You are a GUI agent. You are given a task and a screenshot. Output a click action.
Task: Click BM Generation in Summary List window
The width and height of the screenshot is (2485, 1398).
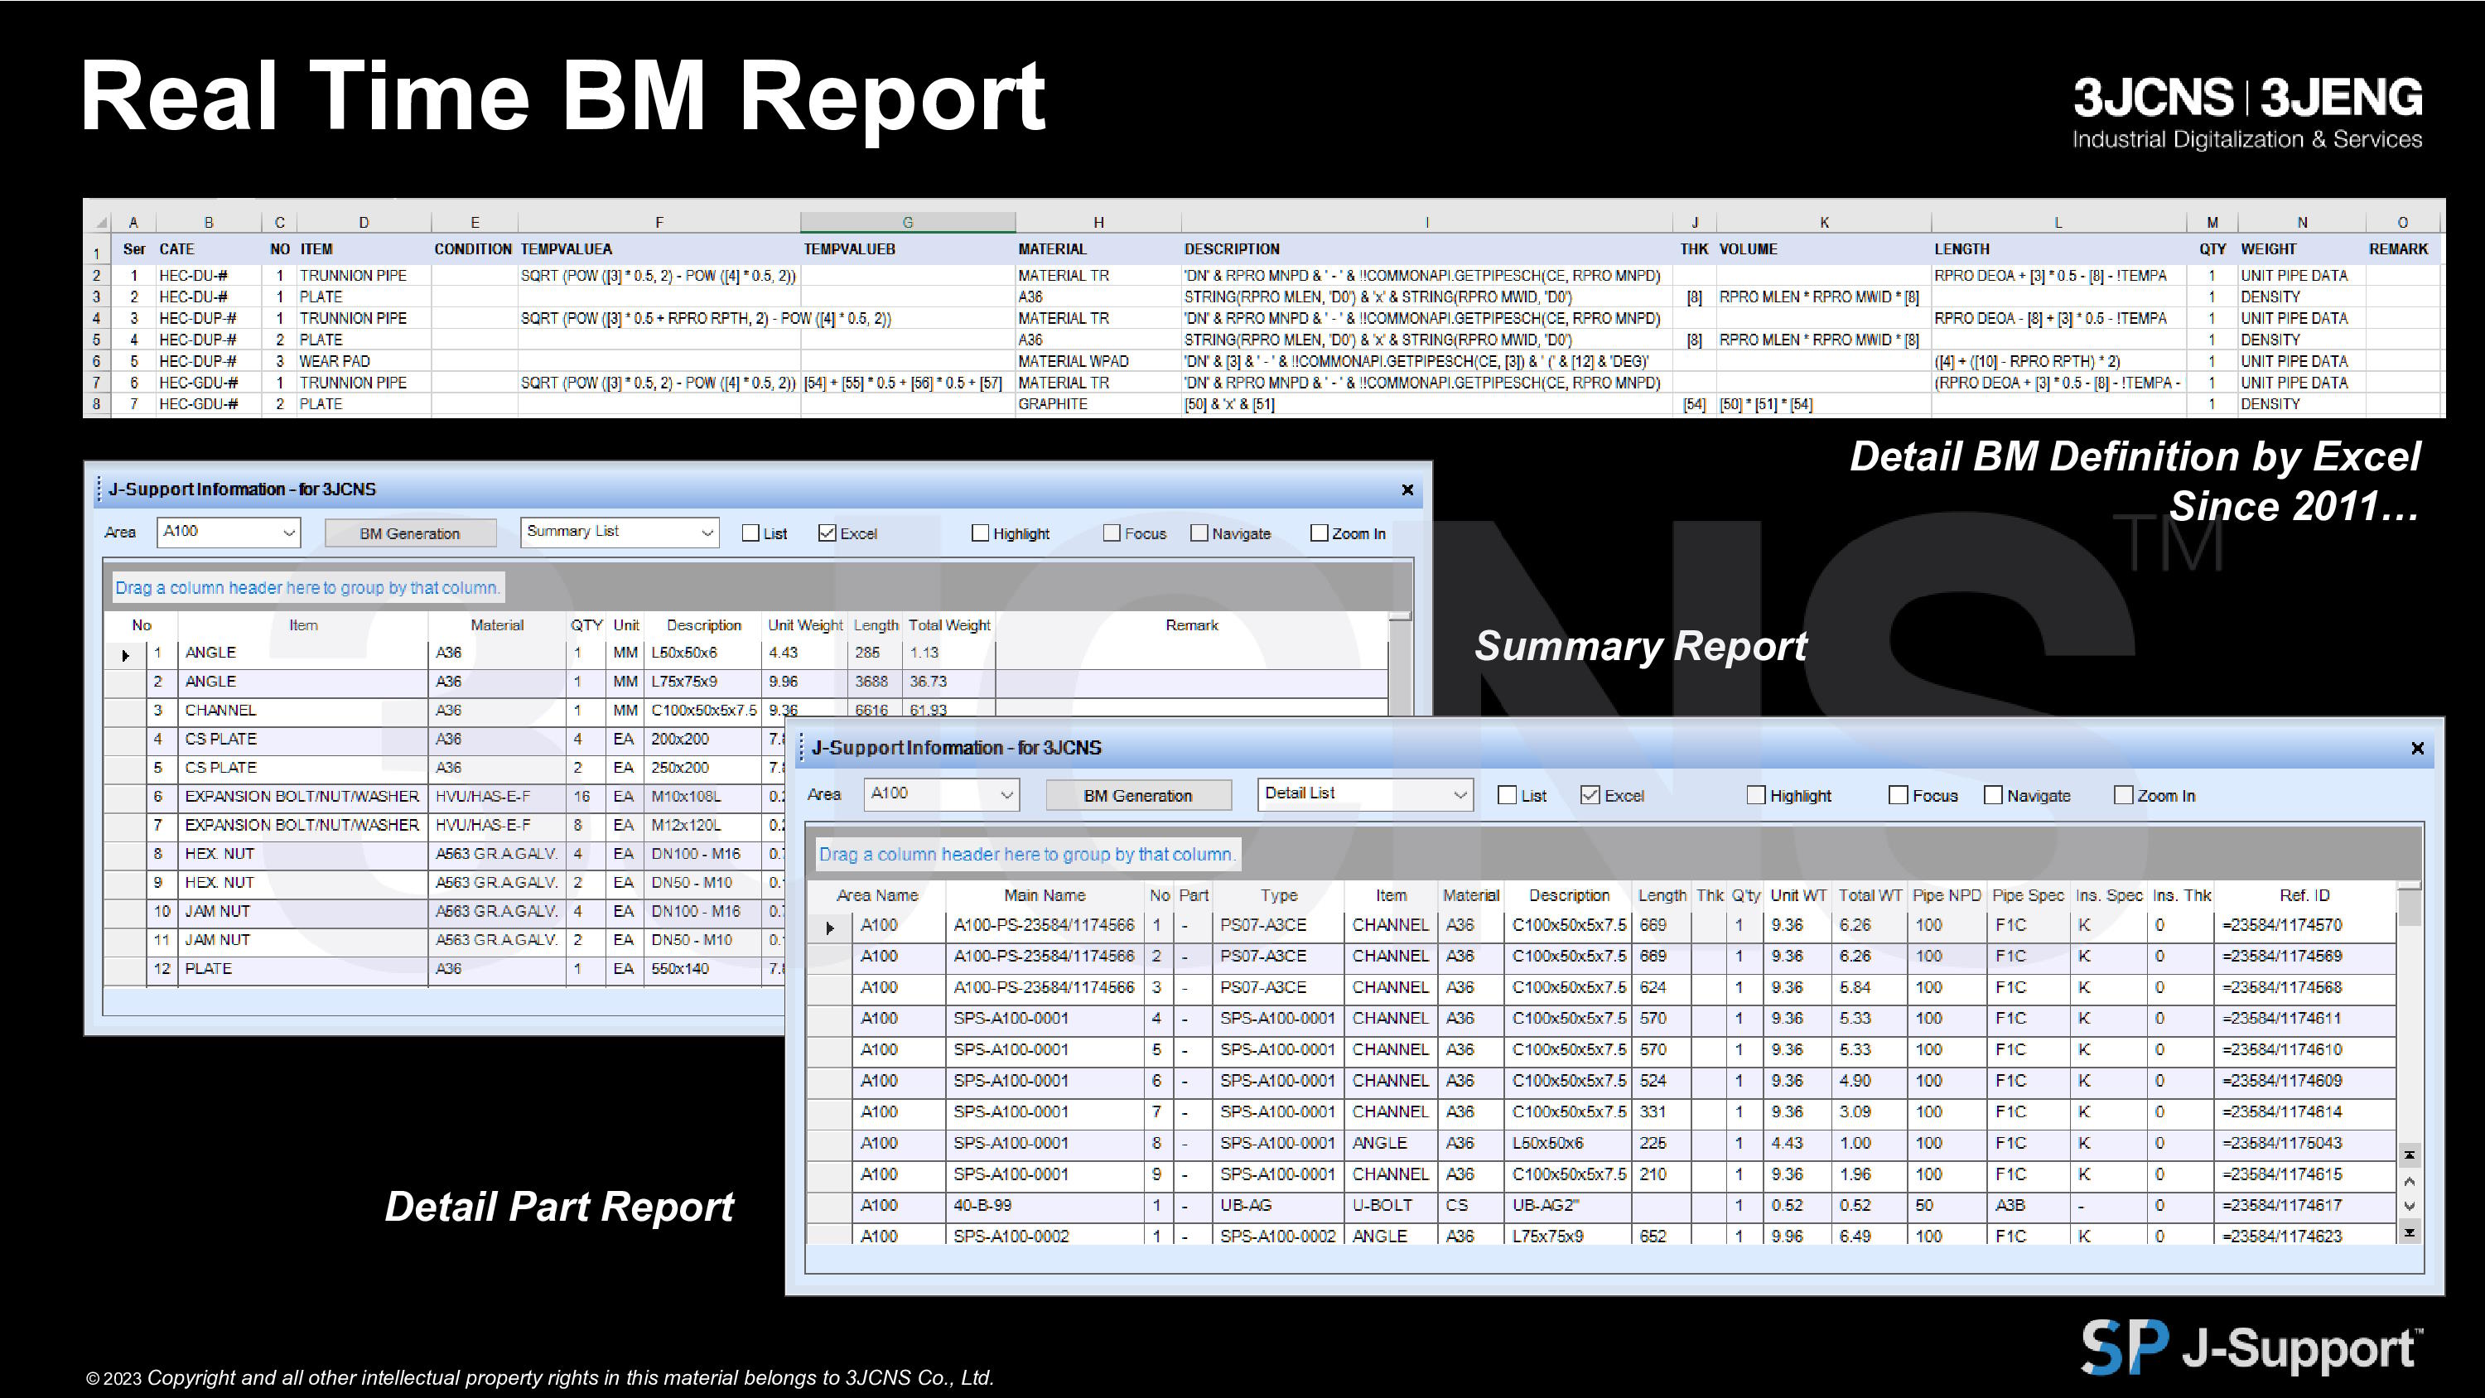pos(410,533)
